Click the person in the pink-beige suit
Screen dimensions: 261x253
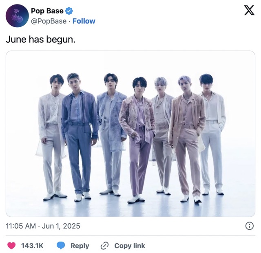187,139
